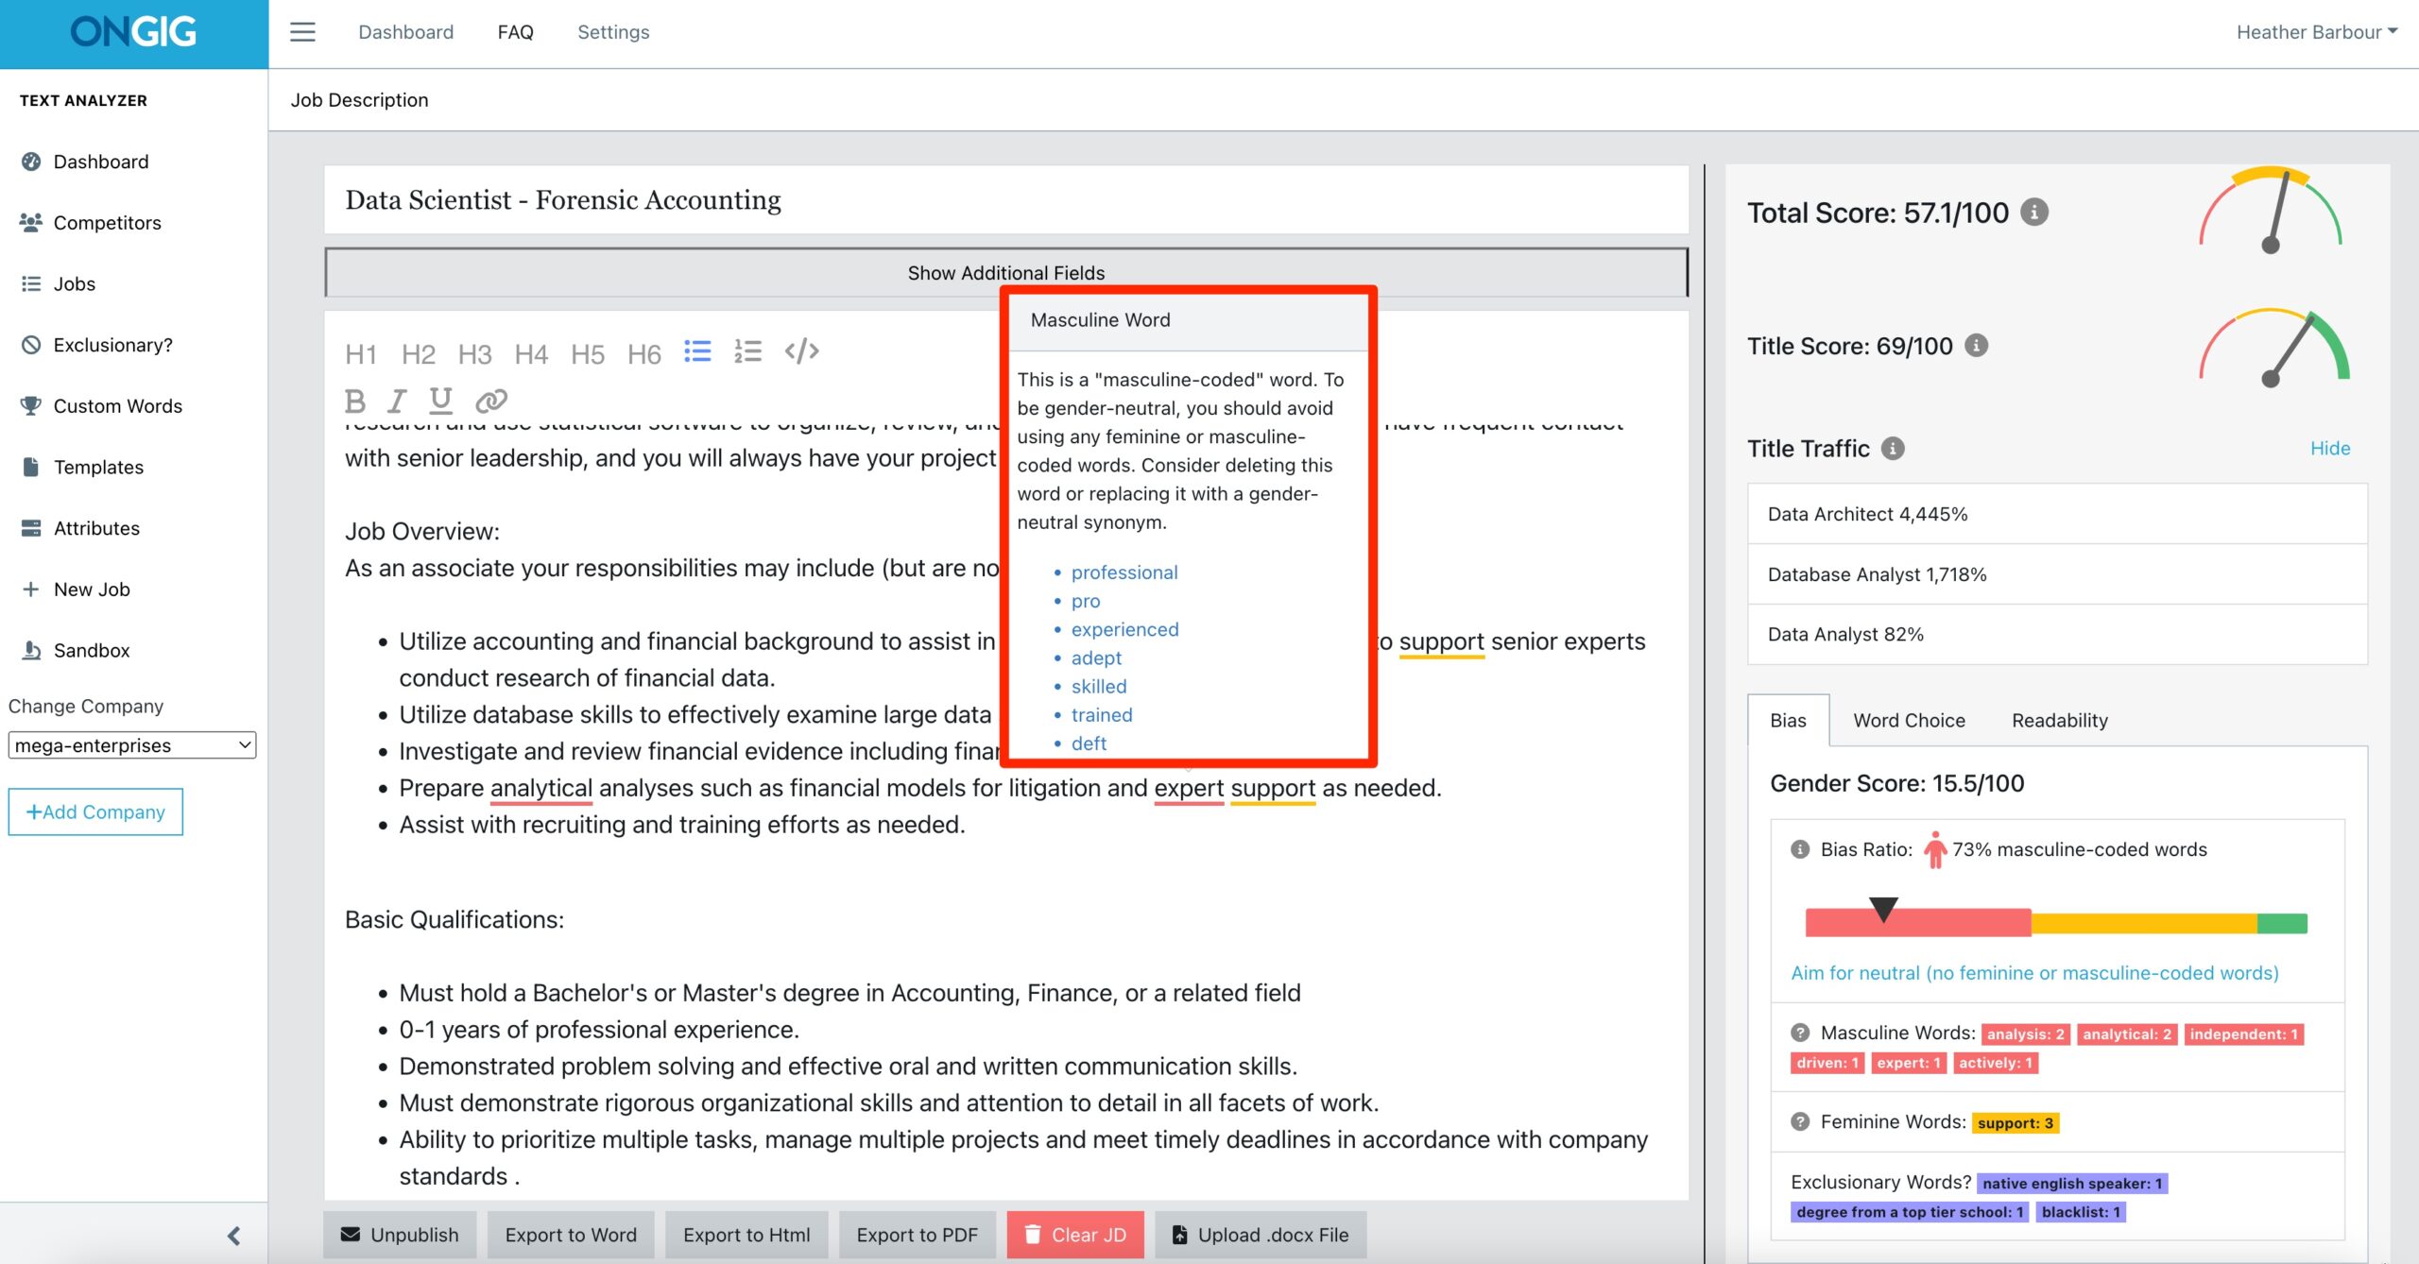
Task: Drag the Gender Score bias ratio slider
Action: [x=1884, y=914]
